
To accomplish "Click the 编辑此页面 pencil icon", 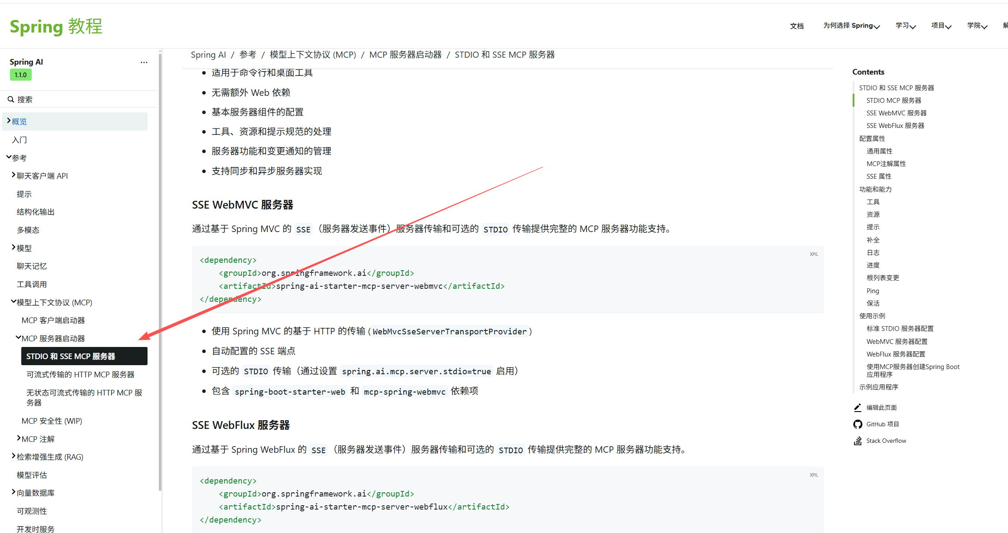I will click(x=857, y=408).
